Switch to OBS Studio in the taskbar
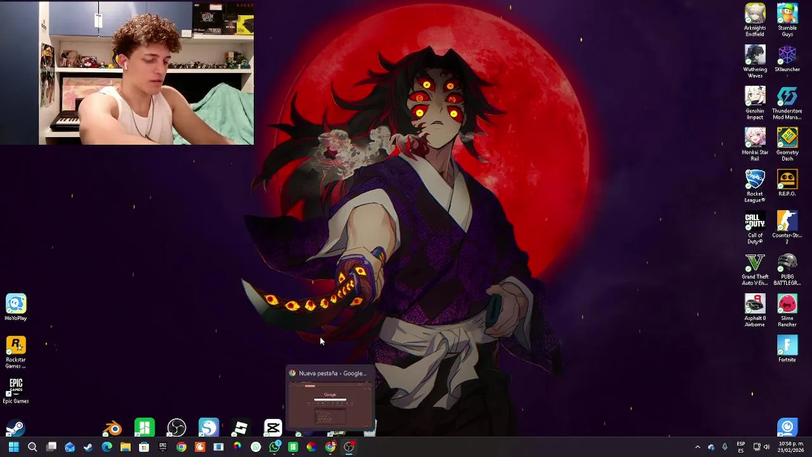The width and height of the screenshot is (812, 457). 349,447
